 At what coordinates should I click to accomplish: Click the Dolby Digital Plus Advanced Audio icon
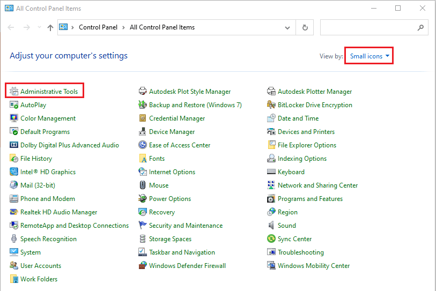point(13,145)
